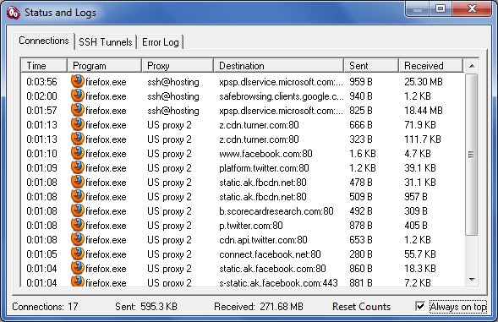Click the 55.7 KB received value
Image resolution: width=498 pixels, height=322 pixels.
tap(420, 254)
